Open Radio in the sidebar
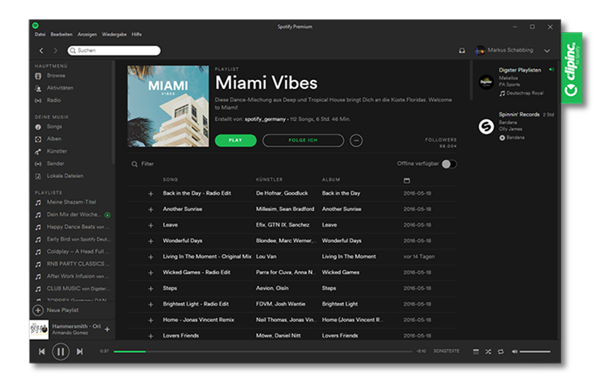 [54, 100]
